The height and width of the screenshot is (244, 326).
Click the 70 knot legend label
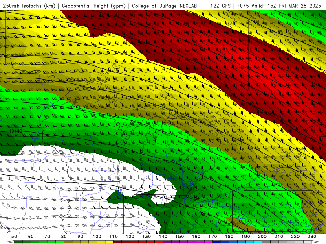point(47,237)
